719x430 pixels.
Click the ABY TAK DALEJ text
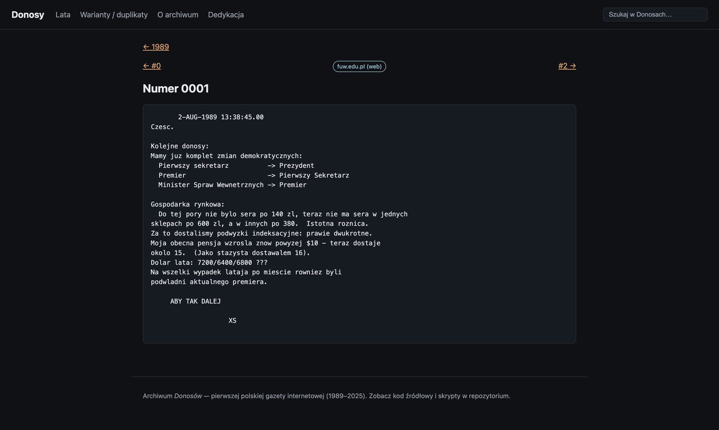[x=195, y=302]
